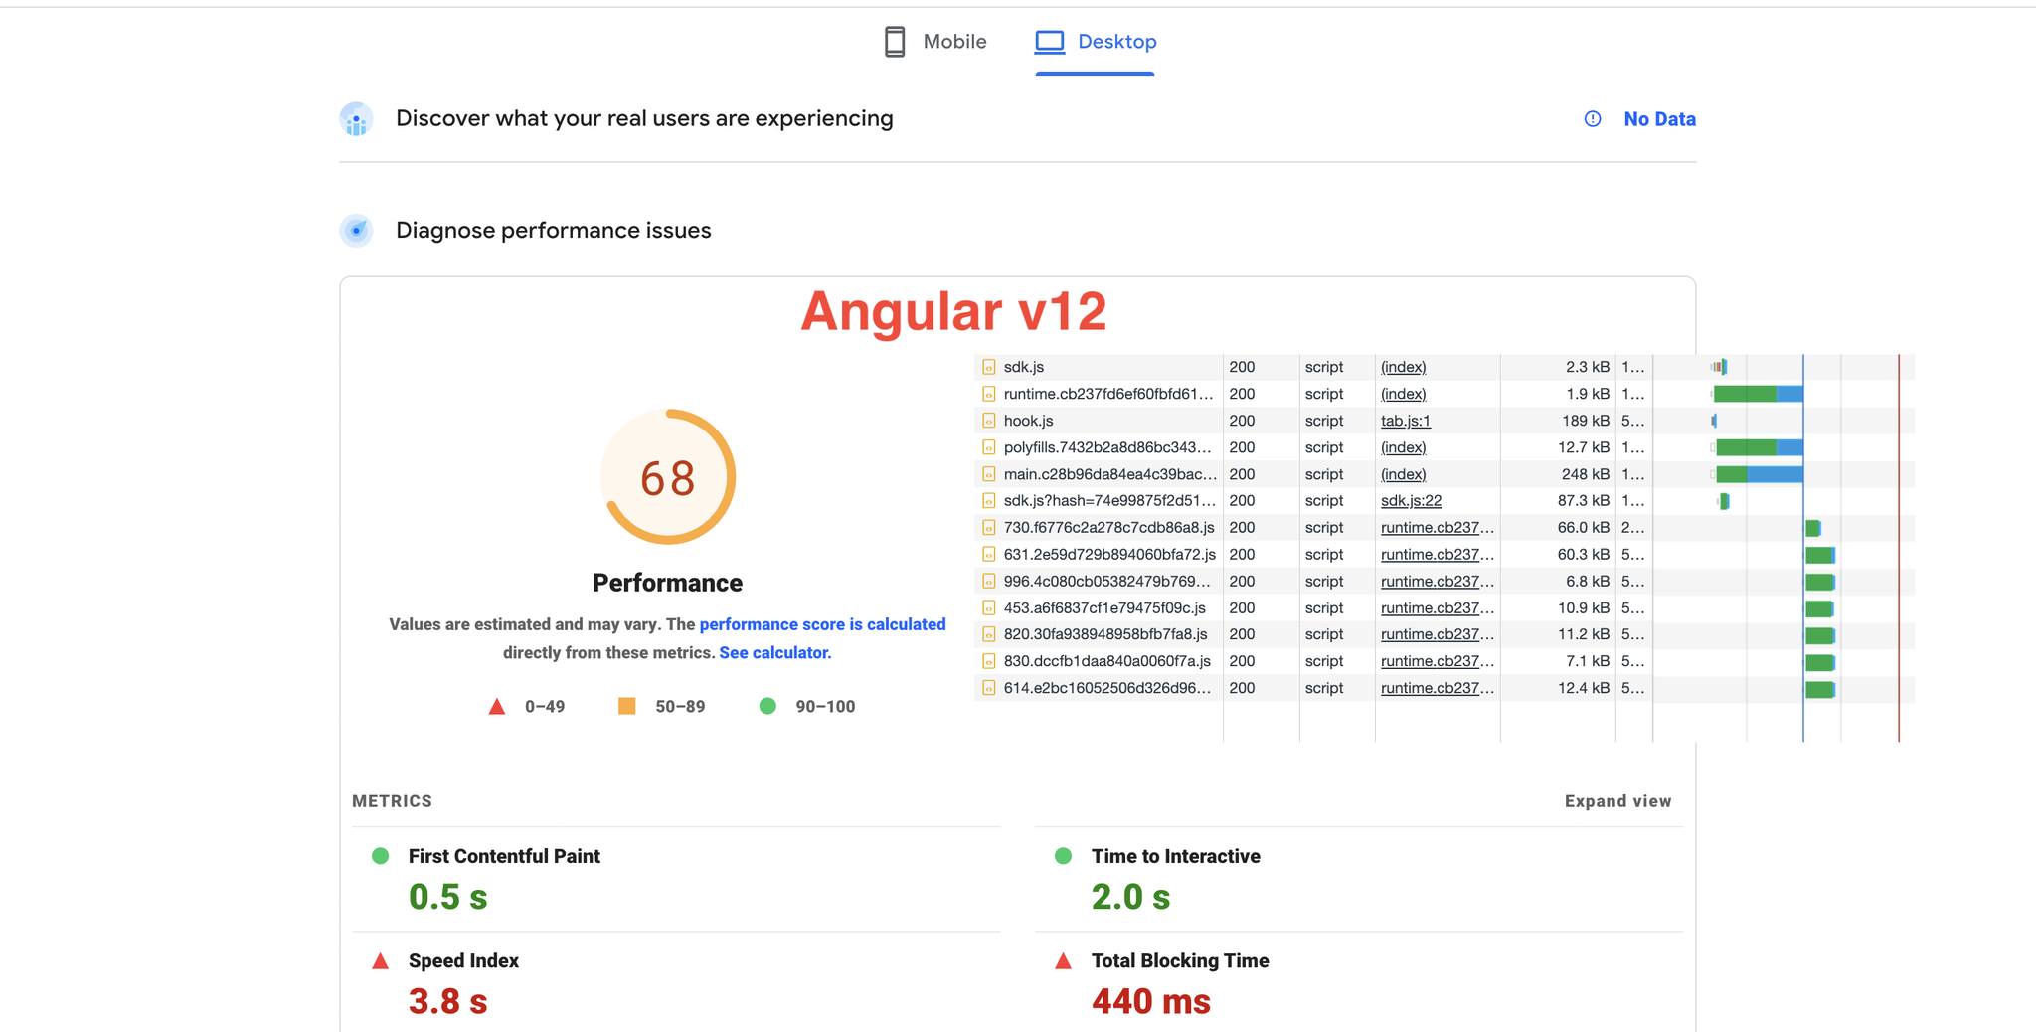Open 'performance score is calculated' link
Screen dimensions: 2036x1032
[x=822, y=624]
